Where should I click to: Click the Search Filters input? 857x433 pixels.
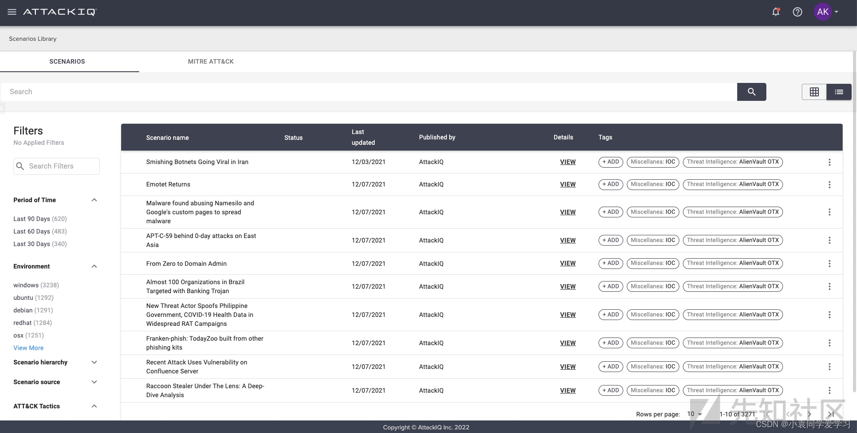pos(57,166)
